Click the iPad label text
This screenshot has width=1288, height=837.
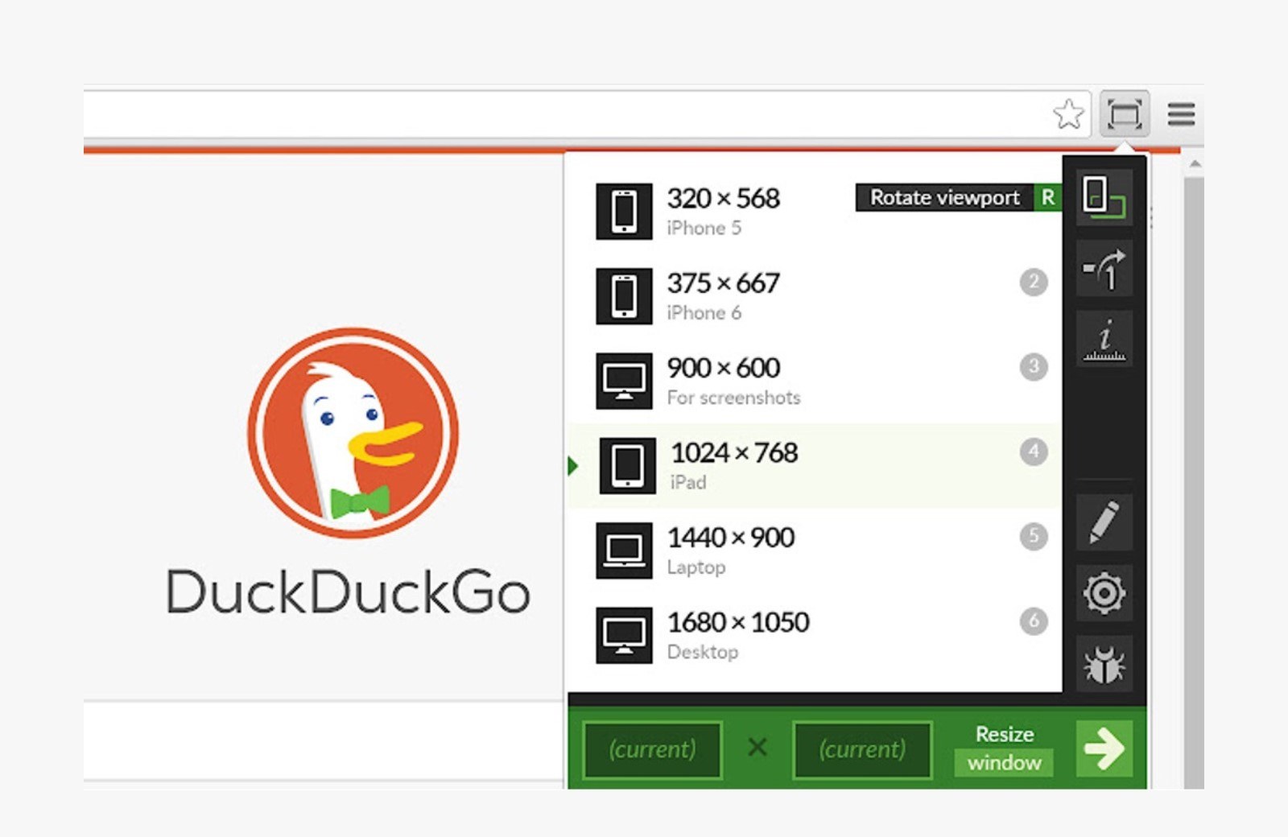tap(688, 483)
